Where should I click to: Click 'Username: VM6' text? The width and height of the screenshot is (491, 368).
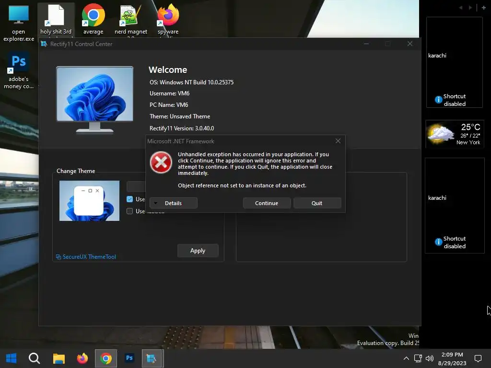point(169,93)
